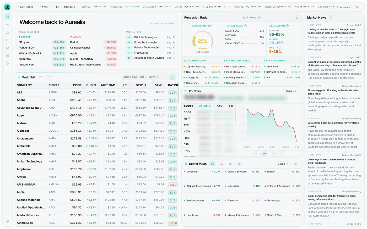
Task: Switch the portfolio chart to 1W
Action: click(x=256, y=154)
